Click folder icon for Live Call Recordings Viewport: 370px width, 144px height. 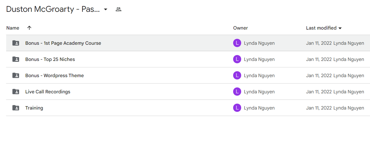(x=16, y=92)
